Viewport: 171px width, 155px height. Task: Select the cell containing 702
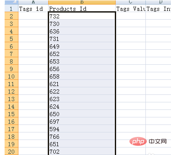click(x=82, y=151)
